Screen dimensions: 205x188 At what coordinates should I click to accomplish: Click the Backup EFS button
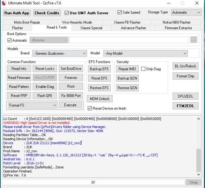[x=99, y=69]
